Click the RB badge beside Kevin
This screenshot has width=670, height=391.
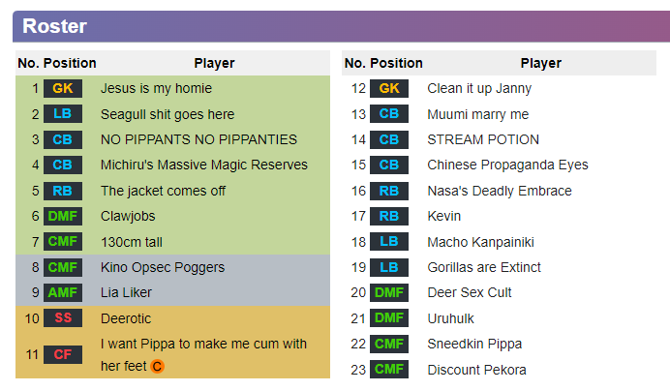coord(389,216)
